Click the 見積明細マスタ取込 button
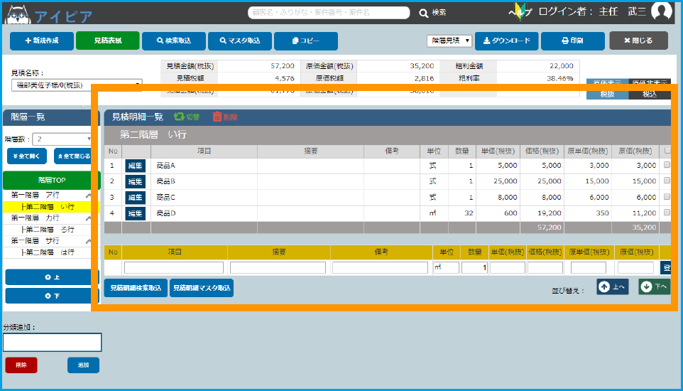 click(x=202, y=288)
